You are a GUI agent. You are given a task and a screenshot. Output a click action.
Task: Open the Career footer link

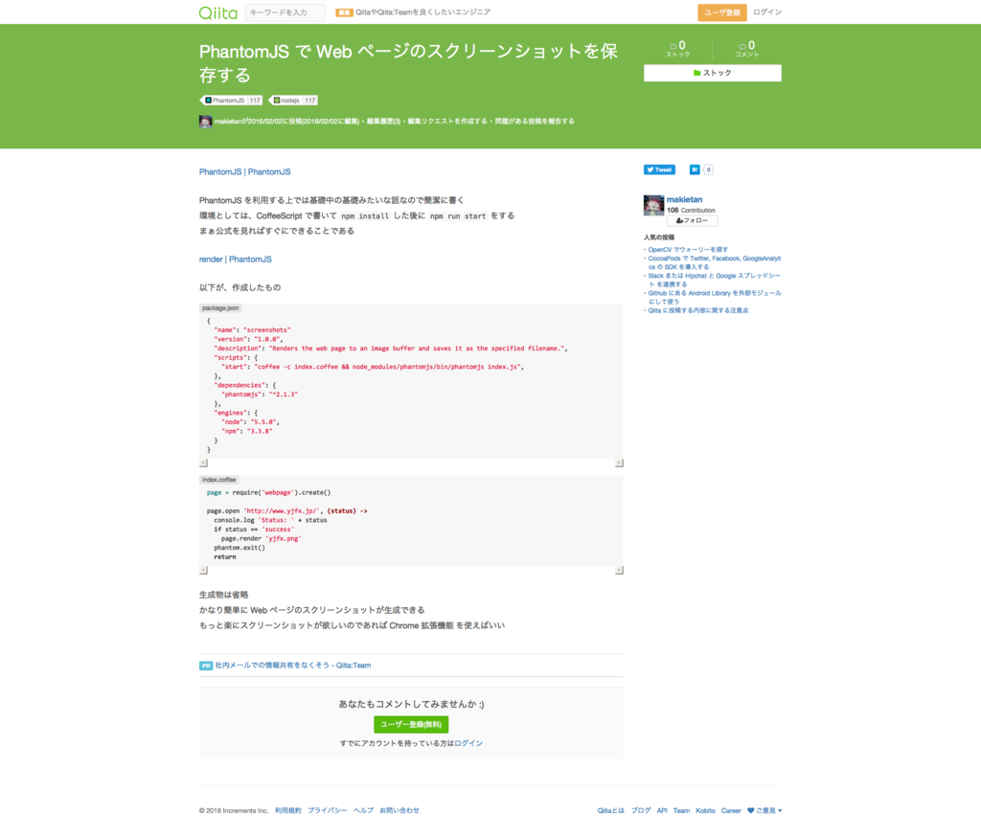pyautogui.click(x=731, y=811)
